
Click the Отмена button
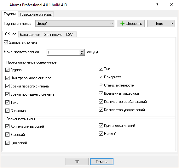click(x=102, y=161)
